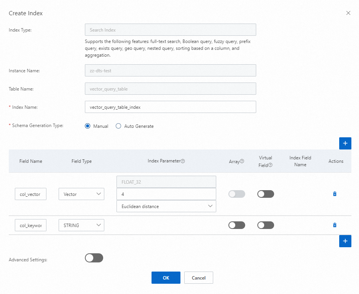This screenshot has width=359, height=294.
Task: Delete the col_keyword field row
Action: 335,225
